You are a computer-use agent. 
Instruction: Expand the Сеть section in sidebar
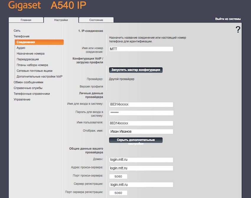click(x=17, y=31)
